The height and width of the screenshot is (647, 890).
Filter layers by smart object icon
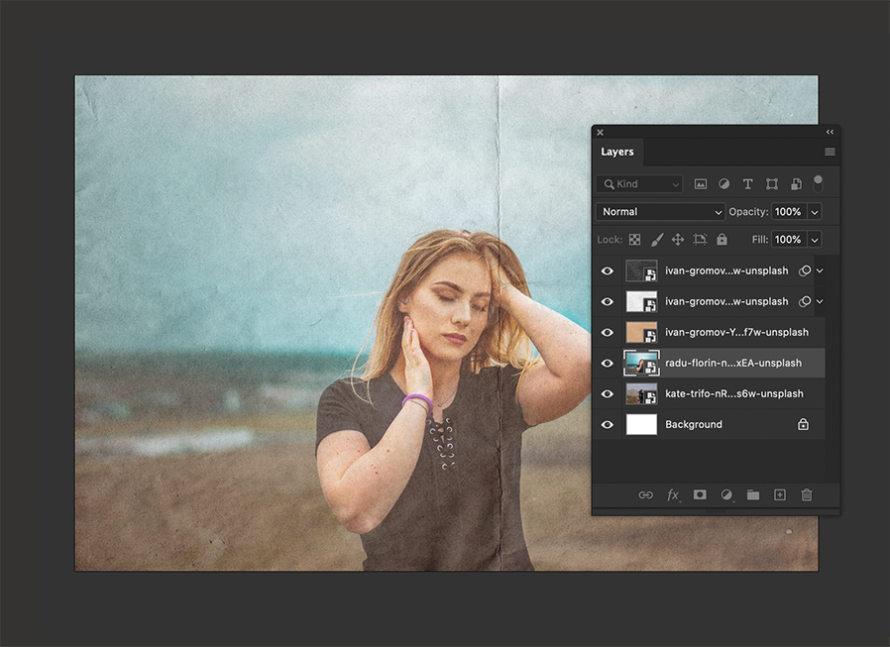[x=796, y=184]
